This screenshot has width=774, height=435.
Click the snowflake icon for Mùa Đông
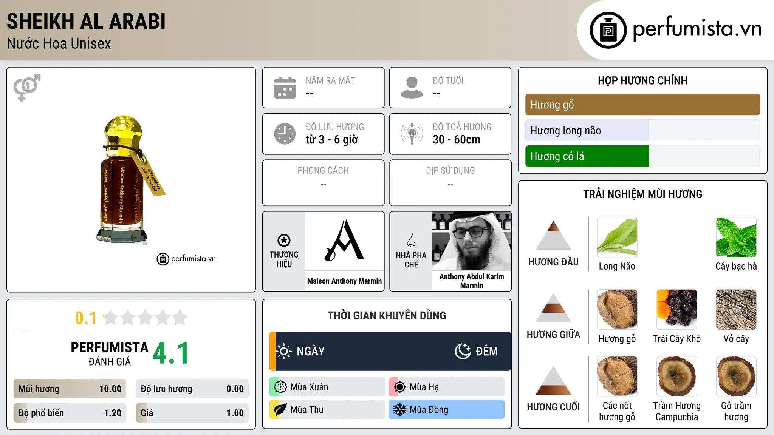tap(400, 410)
